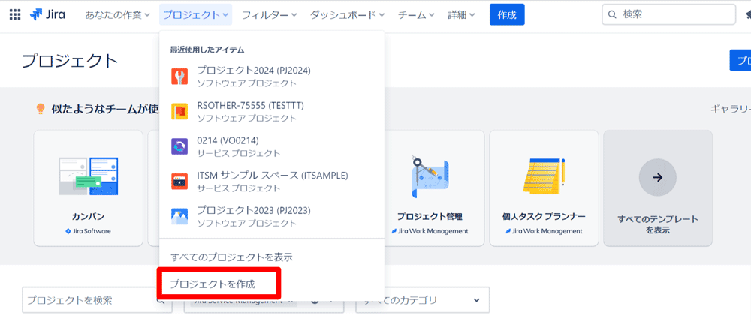Click the wrench icon of プロジェクト2024
Image resolution: width=751 pixels, height=322 pixels.
(179, 77)
